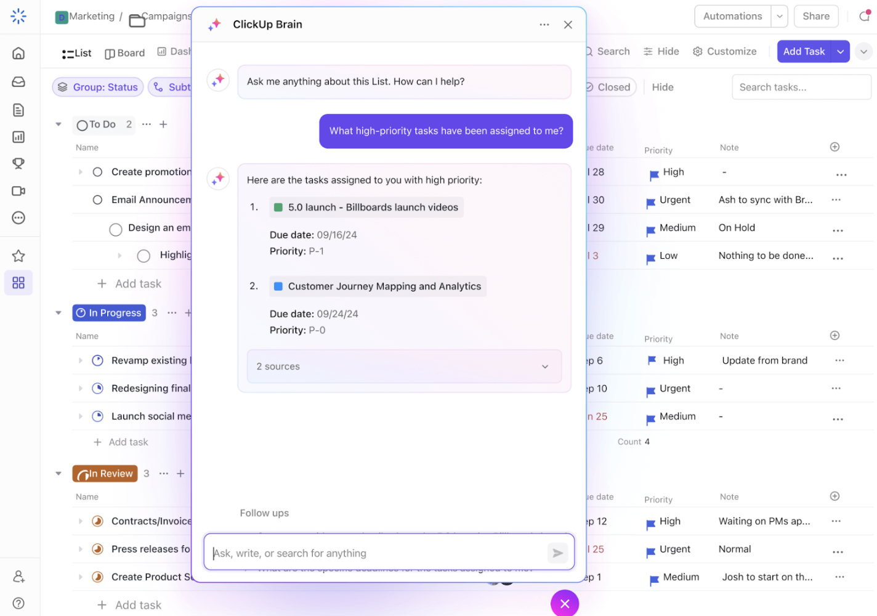The height and width of the screenshot is (616, 877).
Task: Add a task using the In Review plus icon
Action: coord(180,474)
